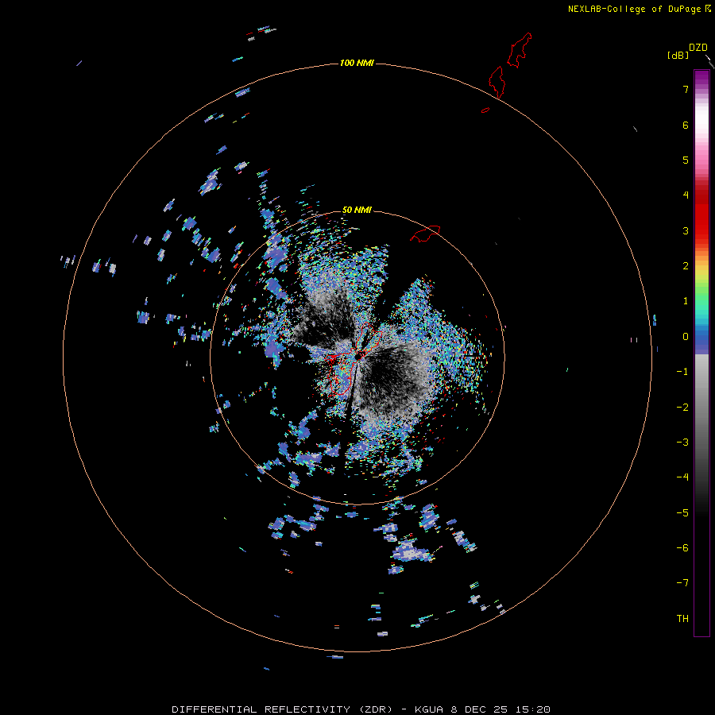Image resolution: width=715 pixels, height=715 pixels.
Task: Click the -4 dB value on the color scale
Action: point(682,477)
